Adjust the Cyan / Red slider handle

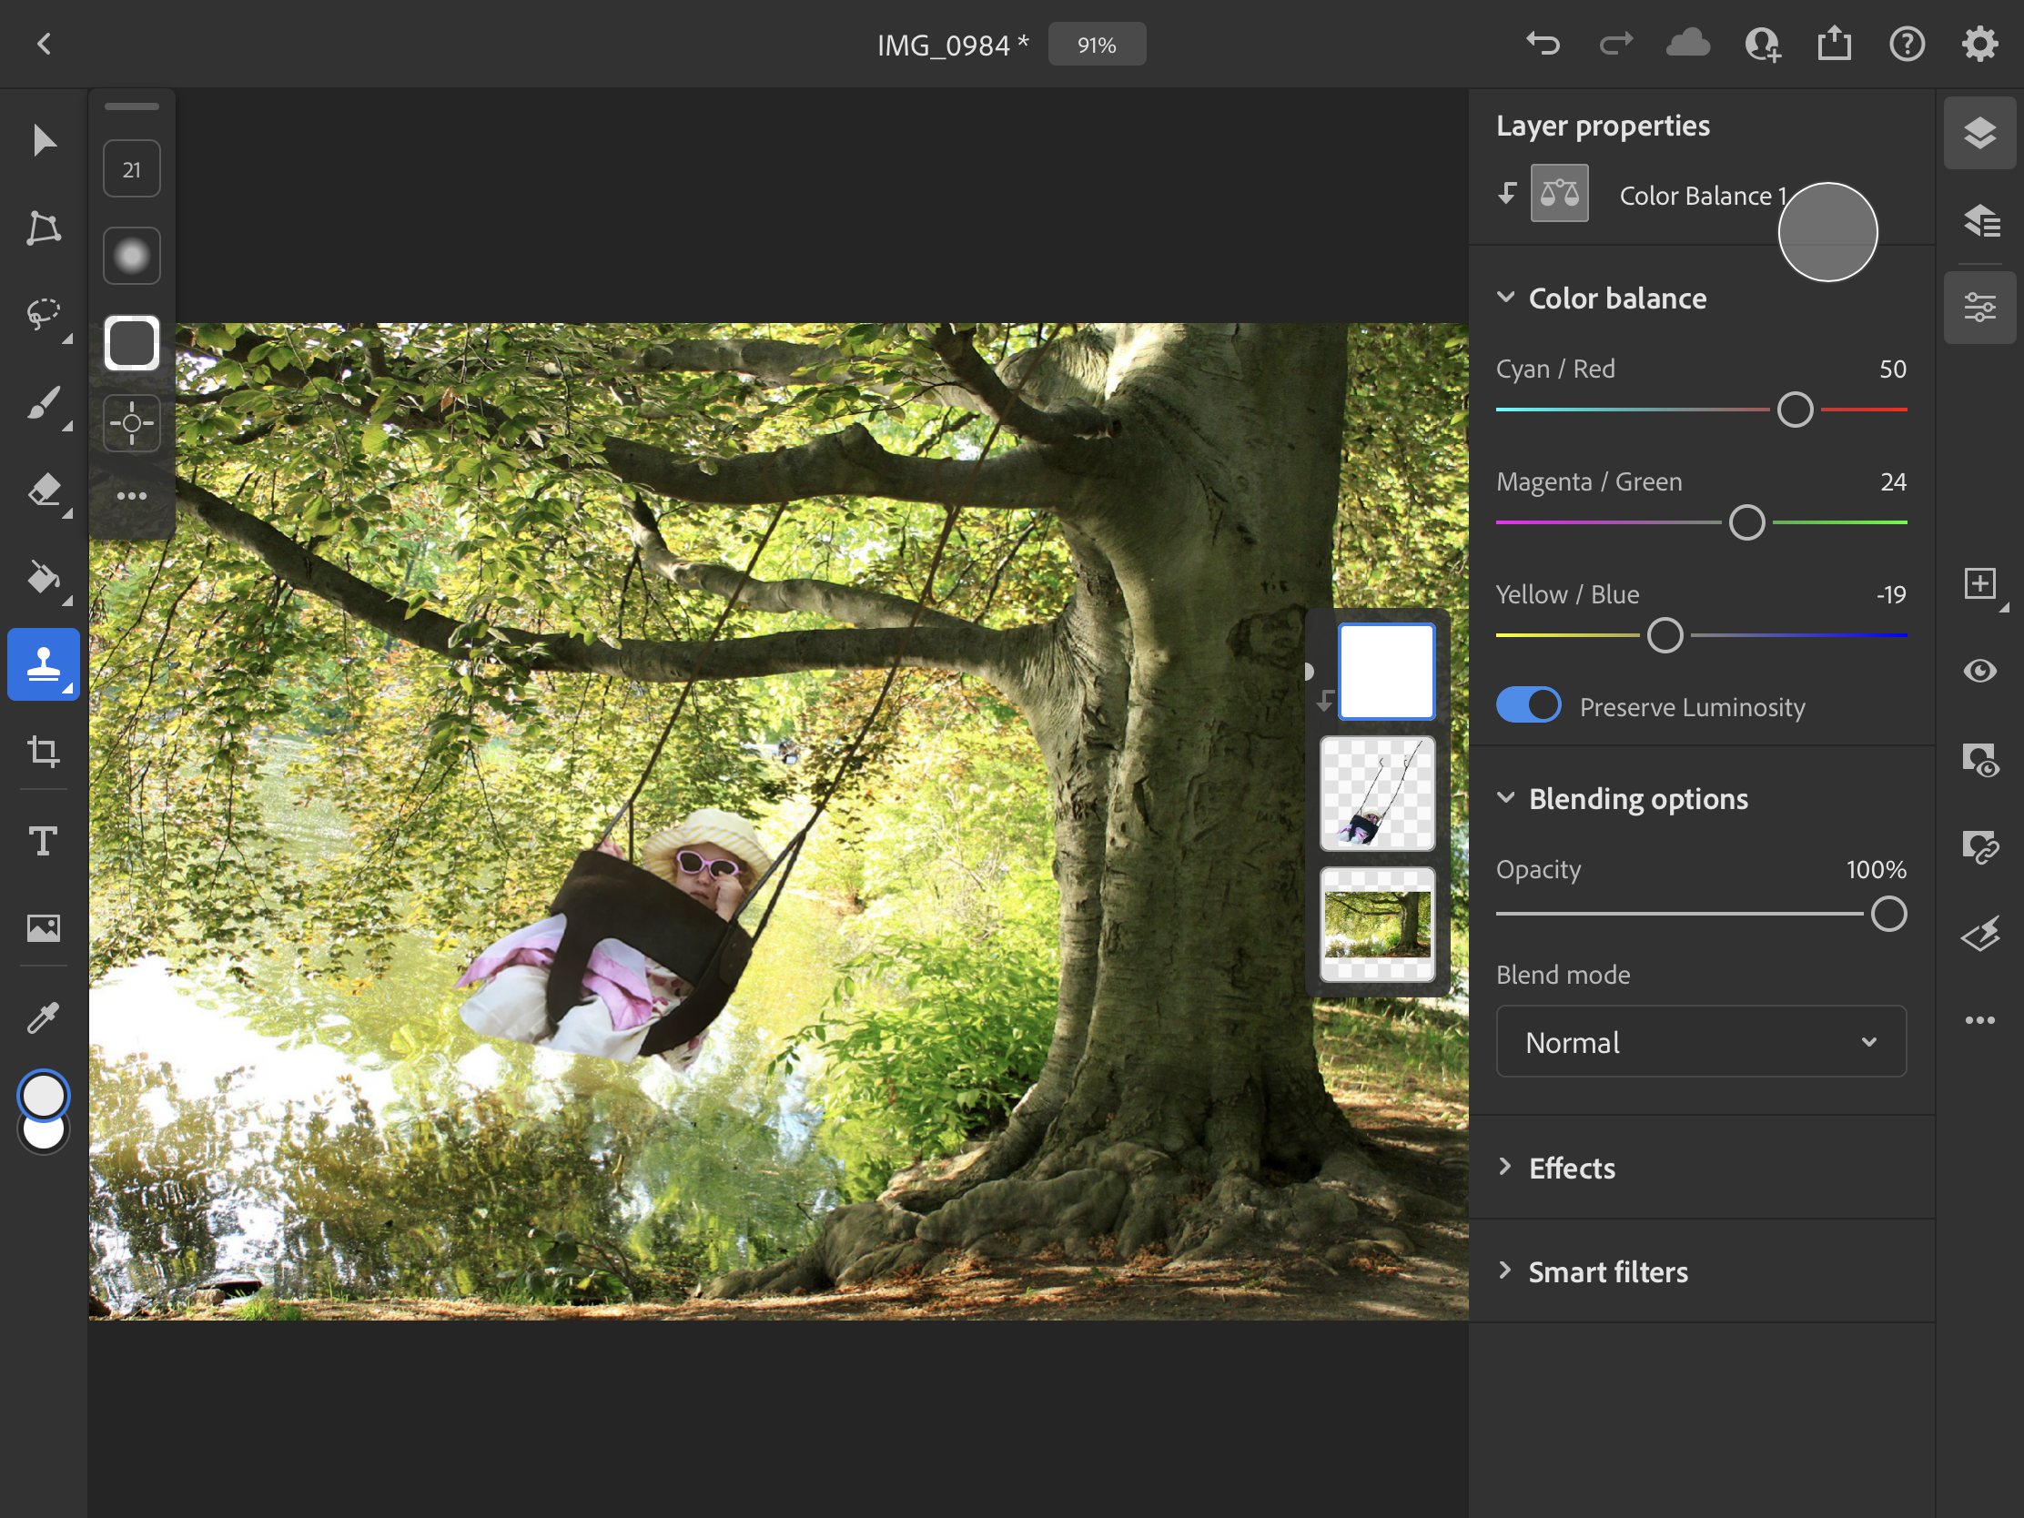pyautogui.click(x=1795, y=409)
